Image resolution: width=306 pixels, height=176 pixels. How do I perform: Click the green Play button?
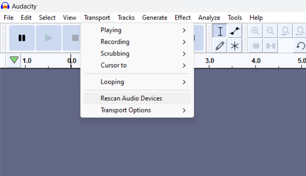[x=49, y=38]
